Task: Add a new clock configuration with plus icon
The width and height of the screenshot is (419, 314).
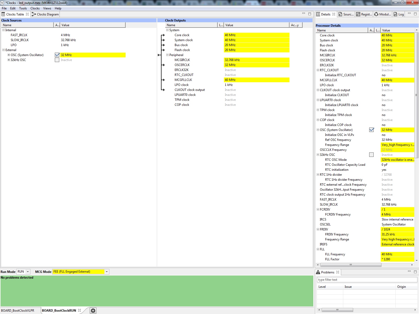Action: click(x=93, y=311)
